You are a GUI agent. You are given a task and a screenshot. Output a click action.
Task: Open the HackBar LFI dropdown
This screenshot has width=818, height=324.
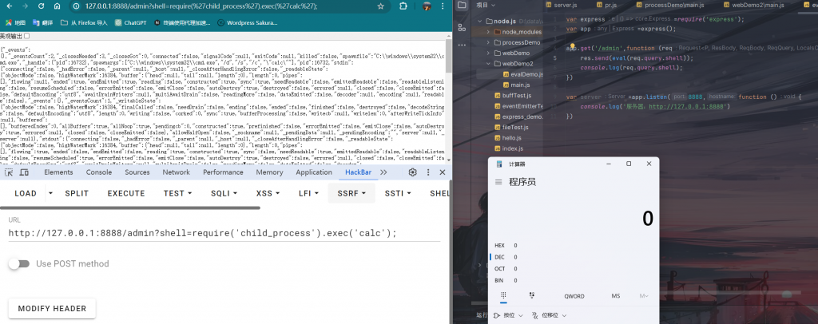[x=309, y=193]
